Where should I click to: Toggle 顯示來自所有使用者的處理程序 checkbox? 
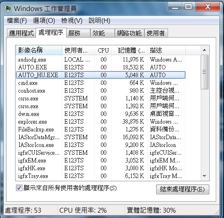point(19,188)
